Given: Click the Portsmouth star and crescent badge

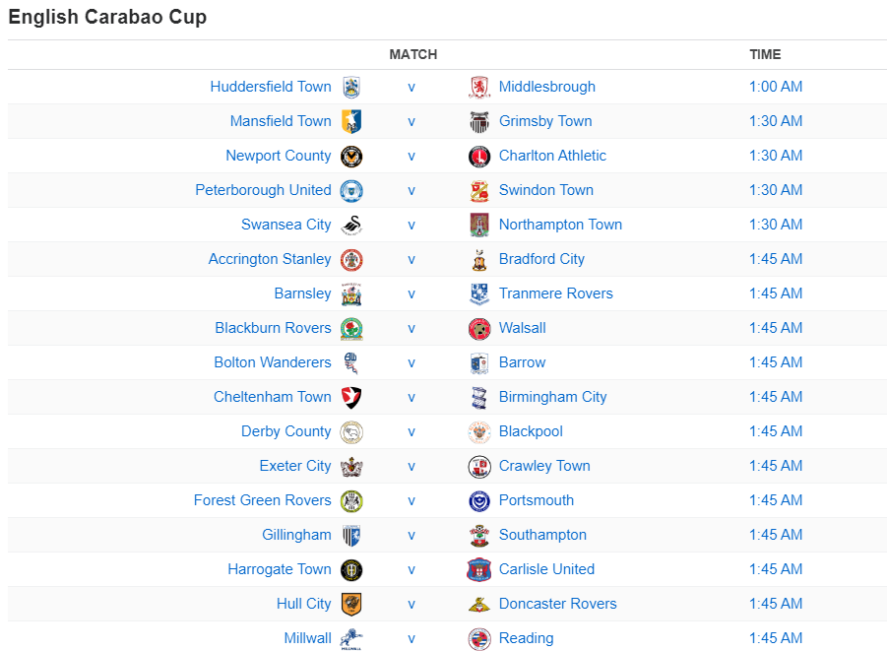Looking at the screenshot, I should tap(479, 500).
